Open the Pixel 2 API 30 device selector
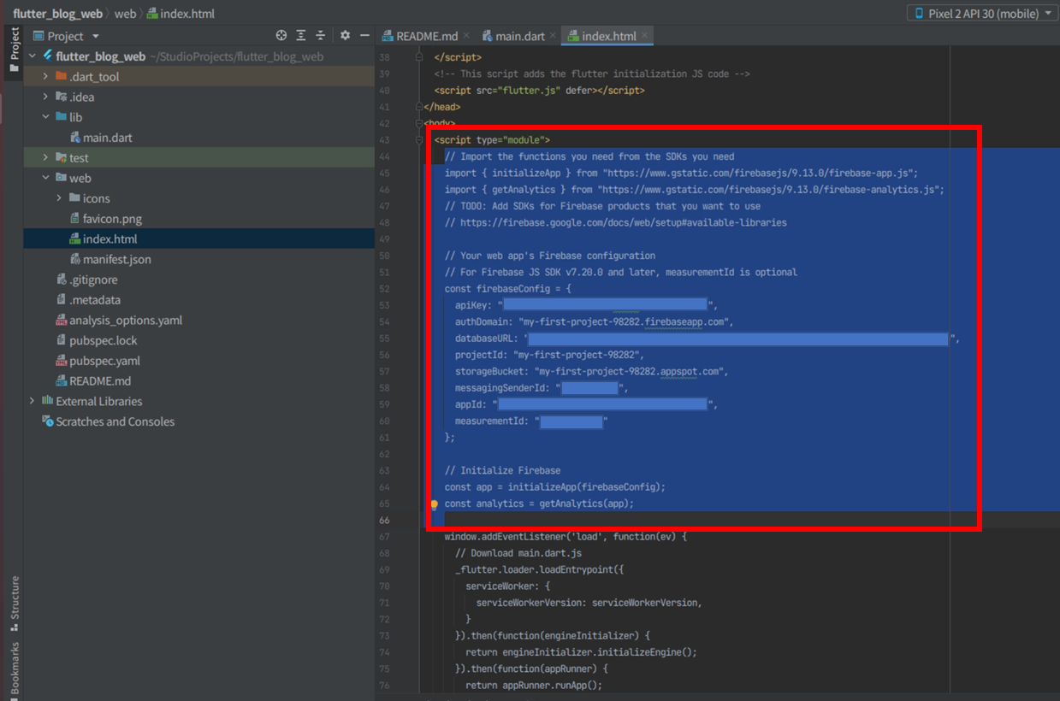 pos(980,14)
